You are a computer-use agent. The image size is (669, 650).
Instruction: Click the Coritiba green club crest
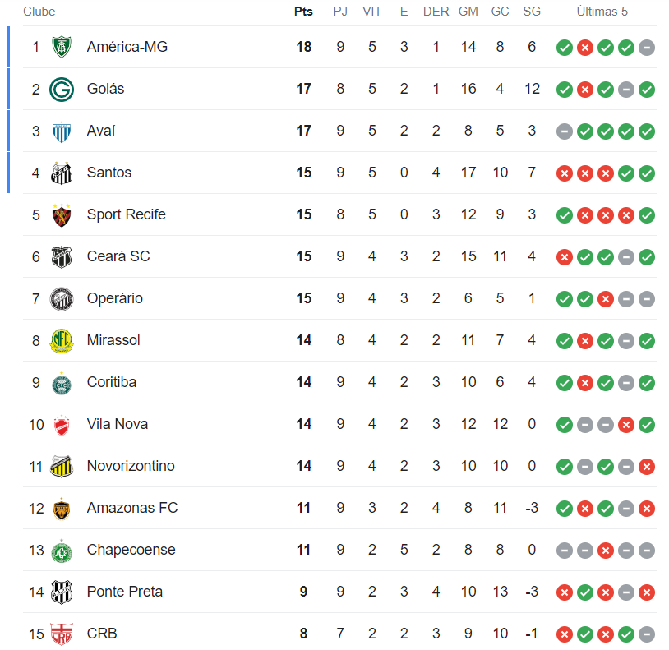click(62, 382)
